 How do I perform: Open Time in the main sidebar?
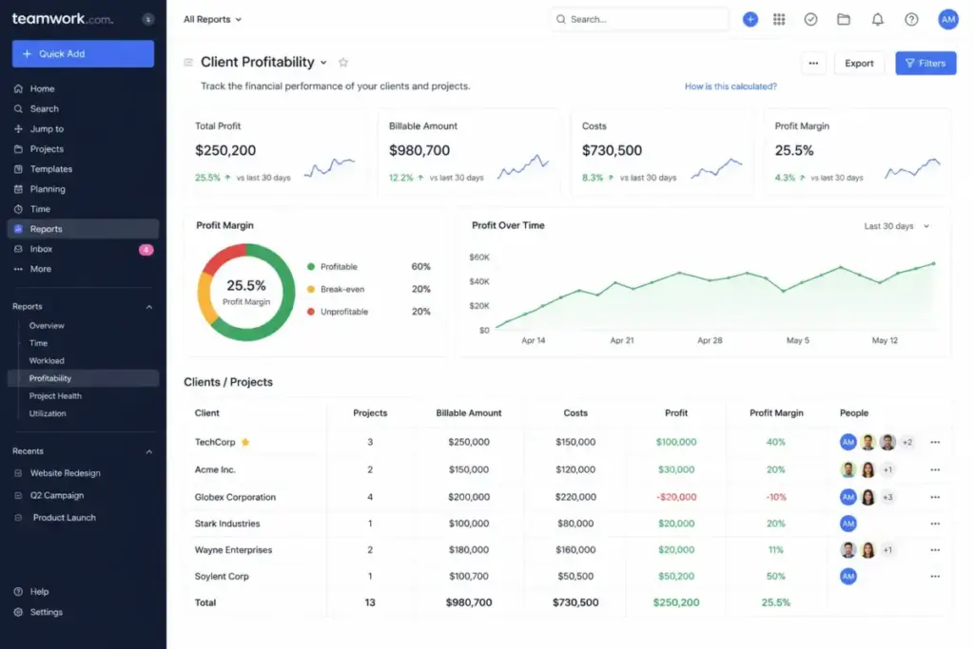click(x=83, y=209)
